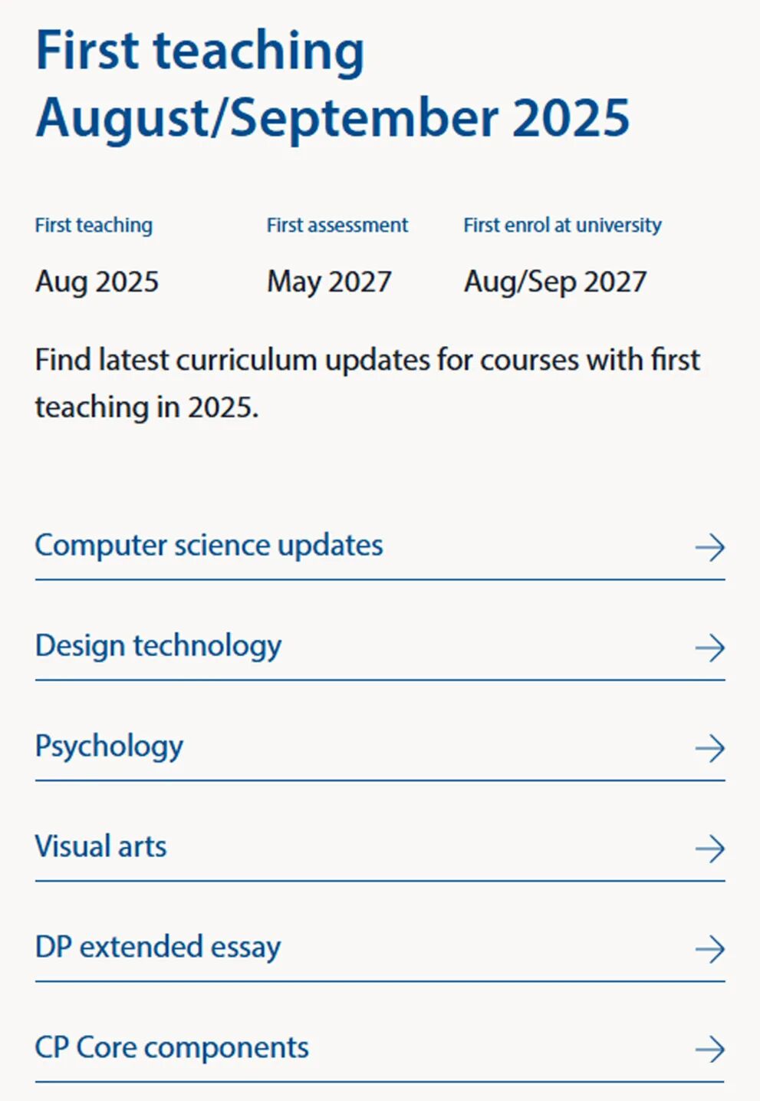
Task: Click the May 2027 date text
Action: point(329,282)
